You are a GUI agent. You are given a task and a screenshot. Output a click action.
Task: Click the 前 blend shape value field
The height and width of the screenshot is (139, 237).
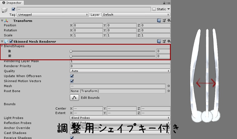(x=163, y=56)
